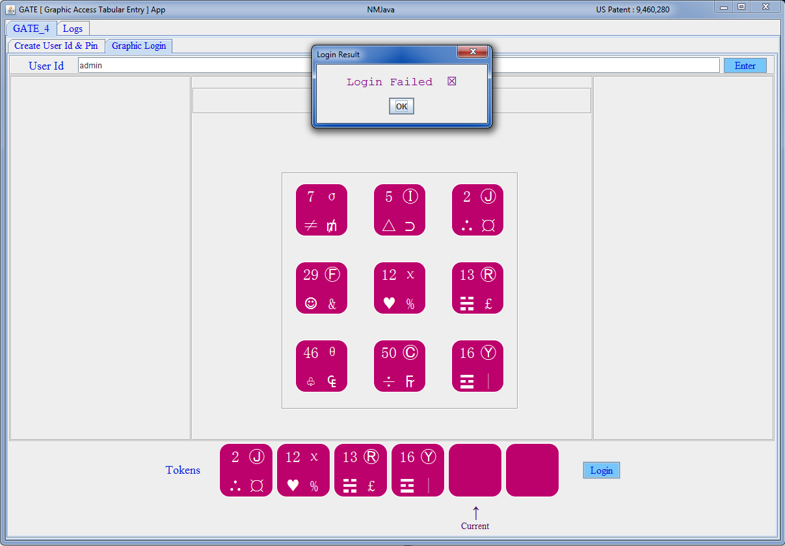This screenshot has height=546, width=785.
Task: Click the grid token with 12 and heart
Action: pyautogui.click(x=399, y=288)
